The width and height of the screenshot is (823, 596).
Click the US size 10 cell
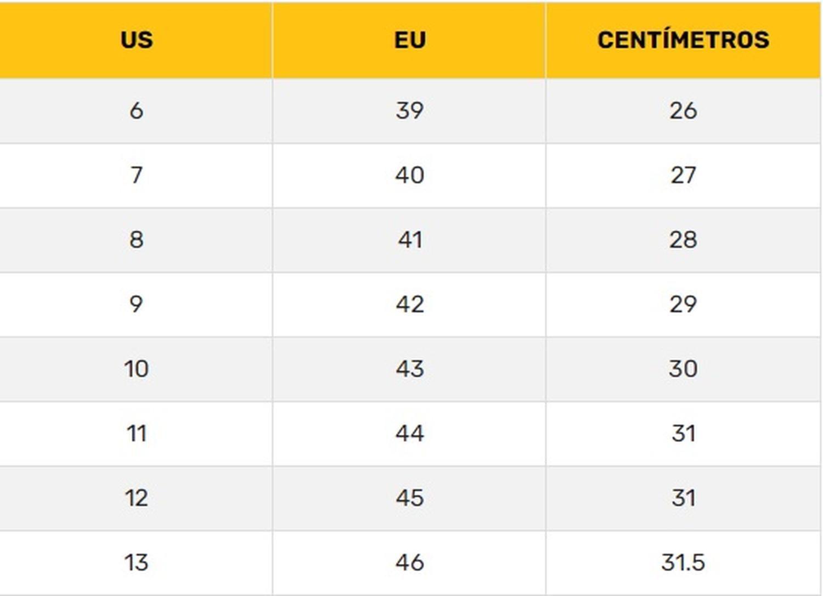pos(136,369)
